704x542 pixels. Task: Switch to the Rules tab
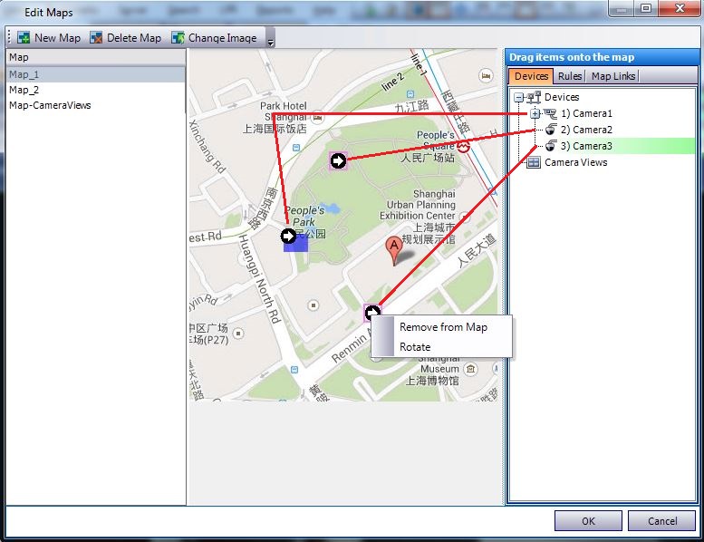tap(569, 76)
